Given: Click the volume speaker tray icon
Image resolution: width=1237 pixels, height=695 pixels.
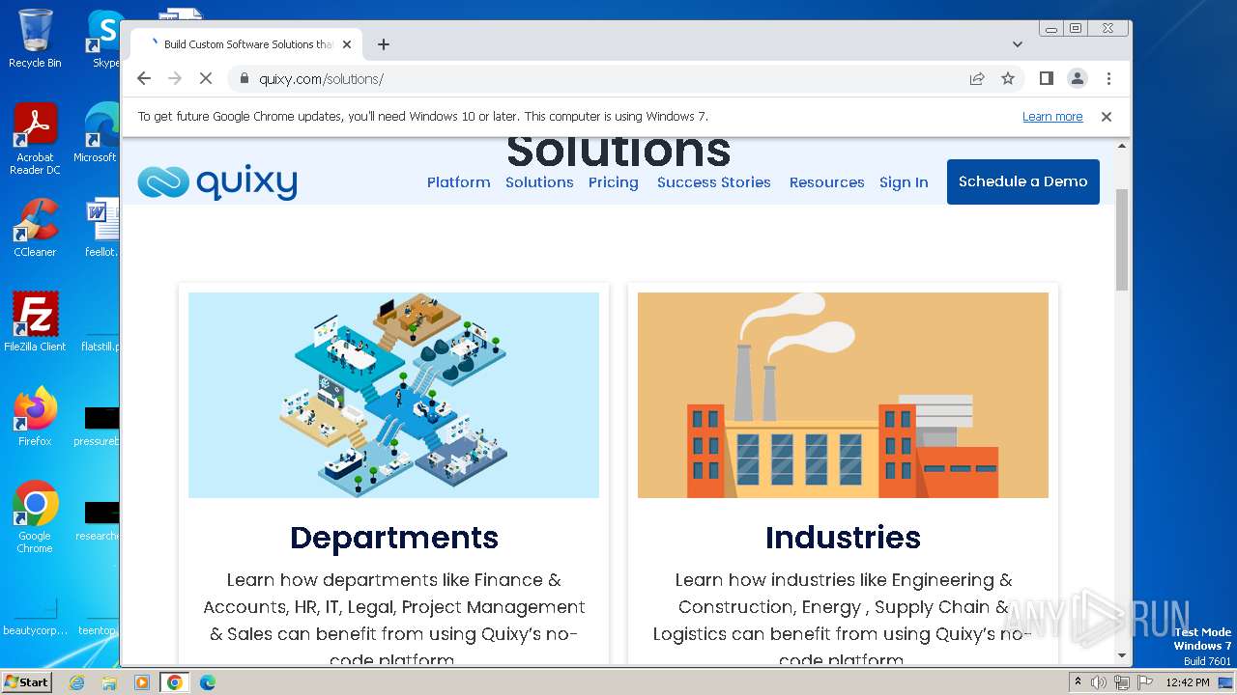Looking at the screenshot, I should coord(1099,682).
